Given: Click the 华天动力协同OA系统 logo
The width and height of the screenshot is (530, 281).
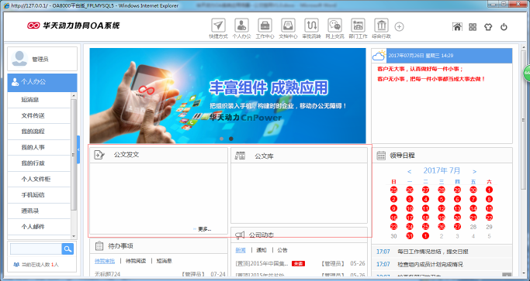Looking at the screenshot, I should click(x=74, y=26).
